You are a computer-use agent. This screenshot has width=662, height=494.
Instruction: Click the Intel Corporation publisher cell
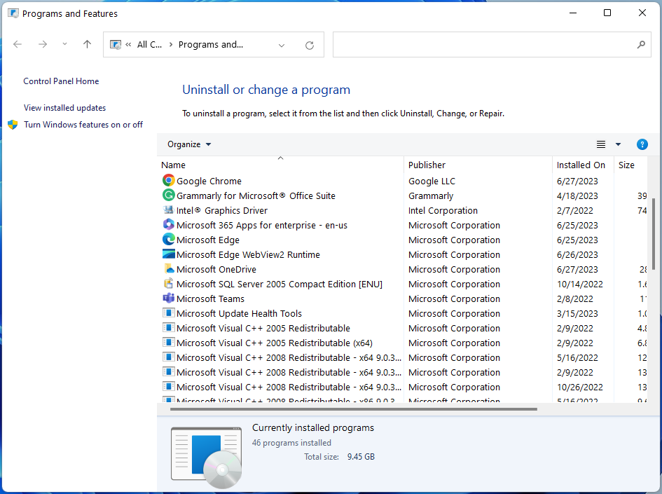tap(443, 210)
